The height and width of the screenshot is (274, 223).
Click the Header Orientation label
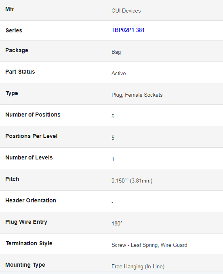[x=31, y=200]
